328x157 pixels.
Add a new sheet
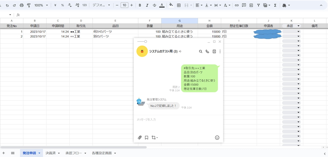click(3, 153)
